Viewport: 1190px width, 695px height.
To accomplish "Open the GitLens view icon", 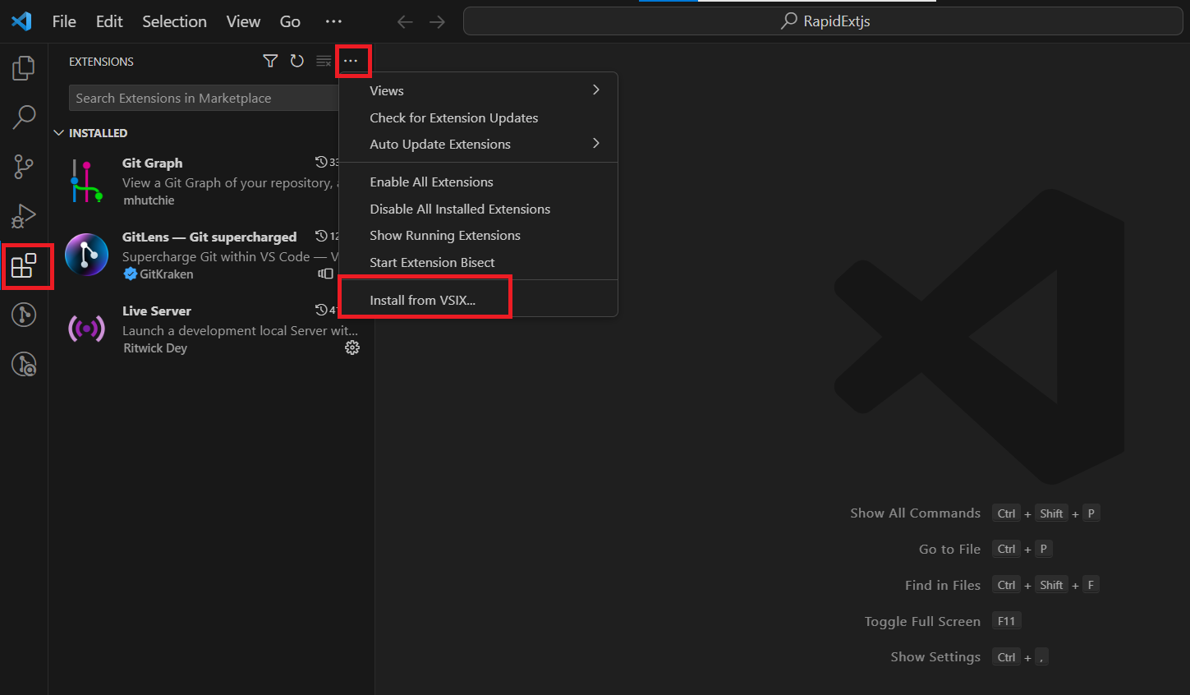I will (x=24, y=315).
